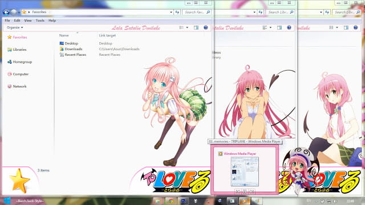
Task: Open Photoshop from the taskbar
Action: click(x=183, y=201)
